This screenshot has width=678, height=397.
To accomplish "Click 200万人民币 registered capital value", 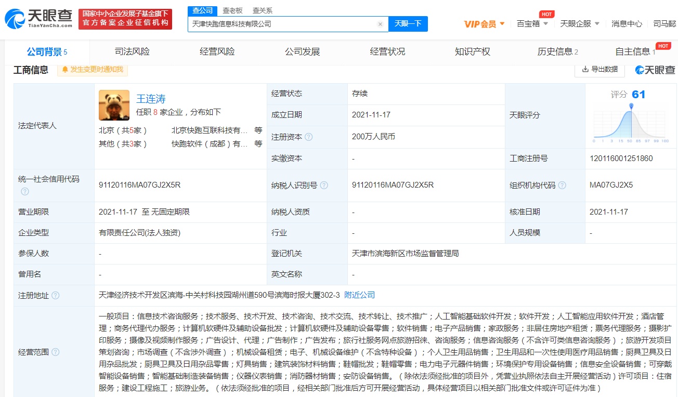I will coord(373,137).
